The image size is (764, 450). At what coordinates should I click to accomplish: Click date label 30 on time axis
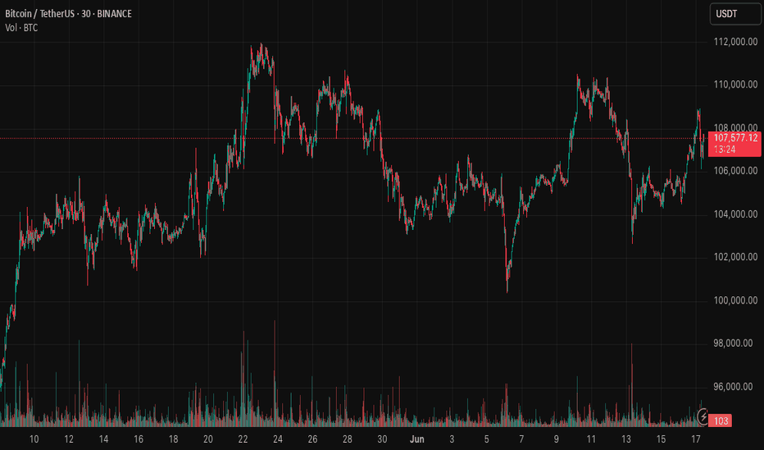[x=383, y=439]
